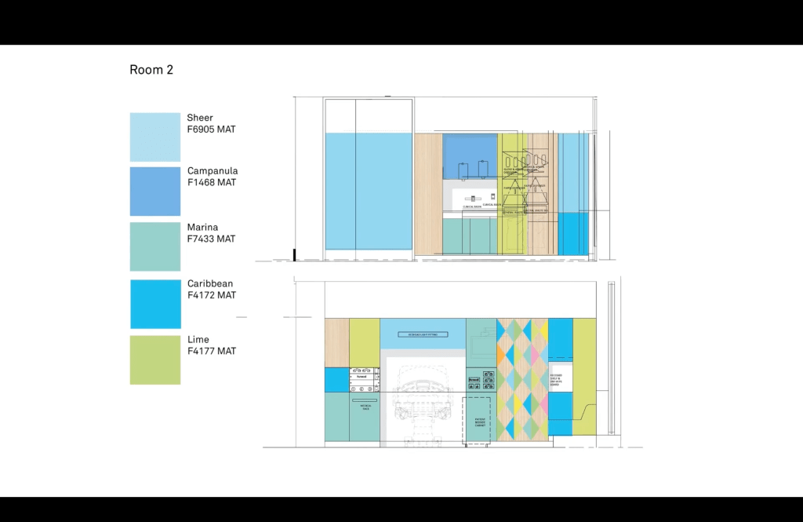Viewport: 803px width, 522px height.
Task: Select the Lime green swatch
Action: coord(154,360)
